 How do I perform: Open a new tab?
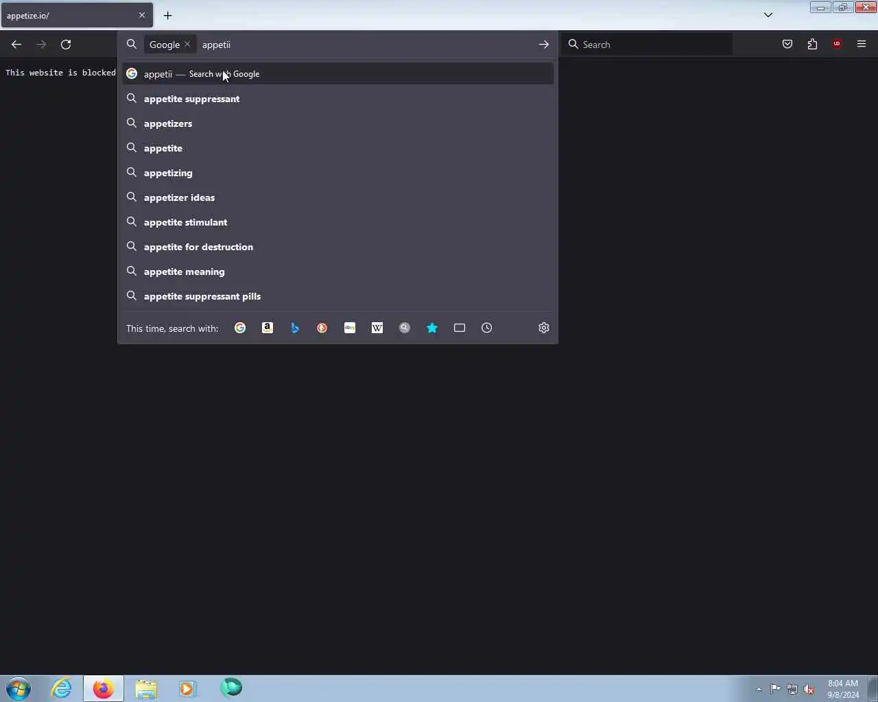coord(167,15)
